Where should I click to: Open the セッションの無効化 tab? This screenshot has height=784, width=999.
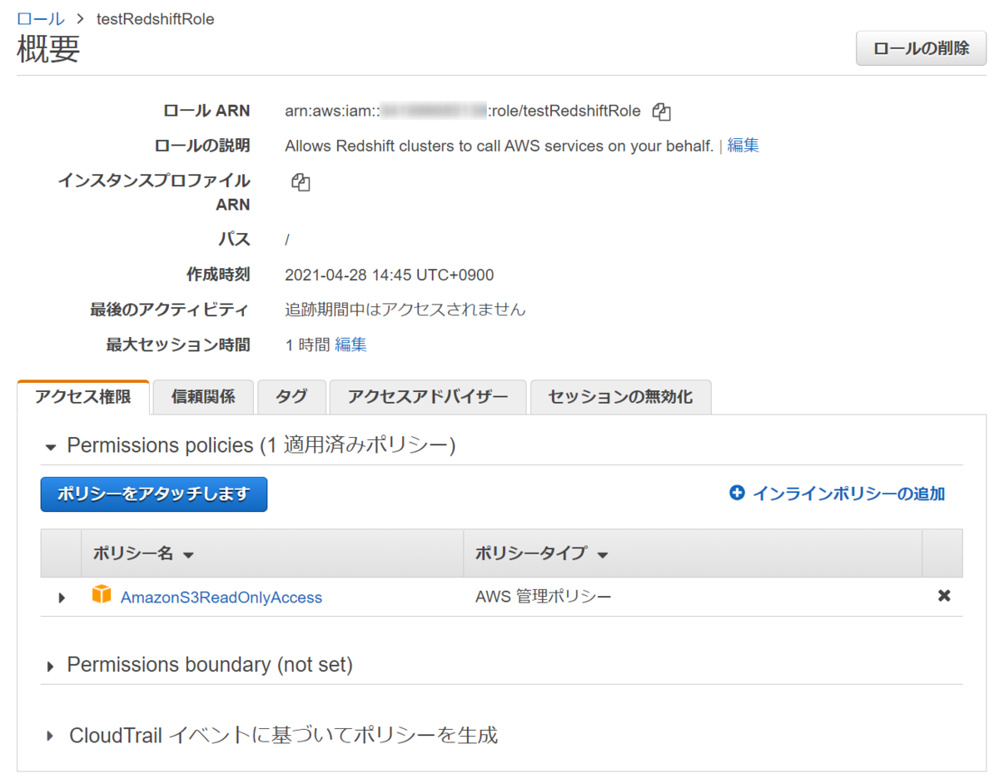click(620, 397)
